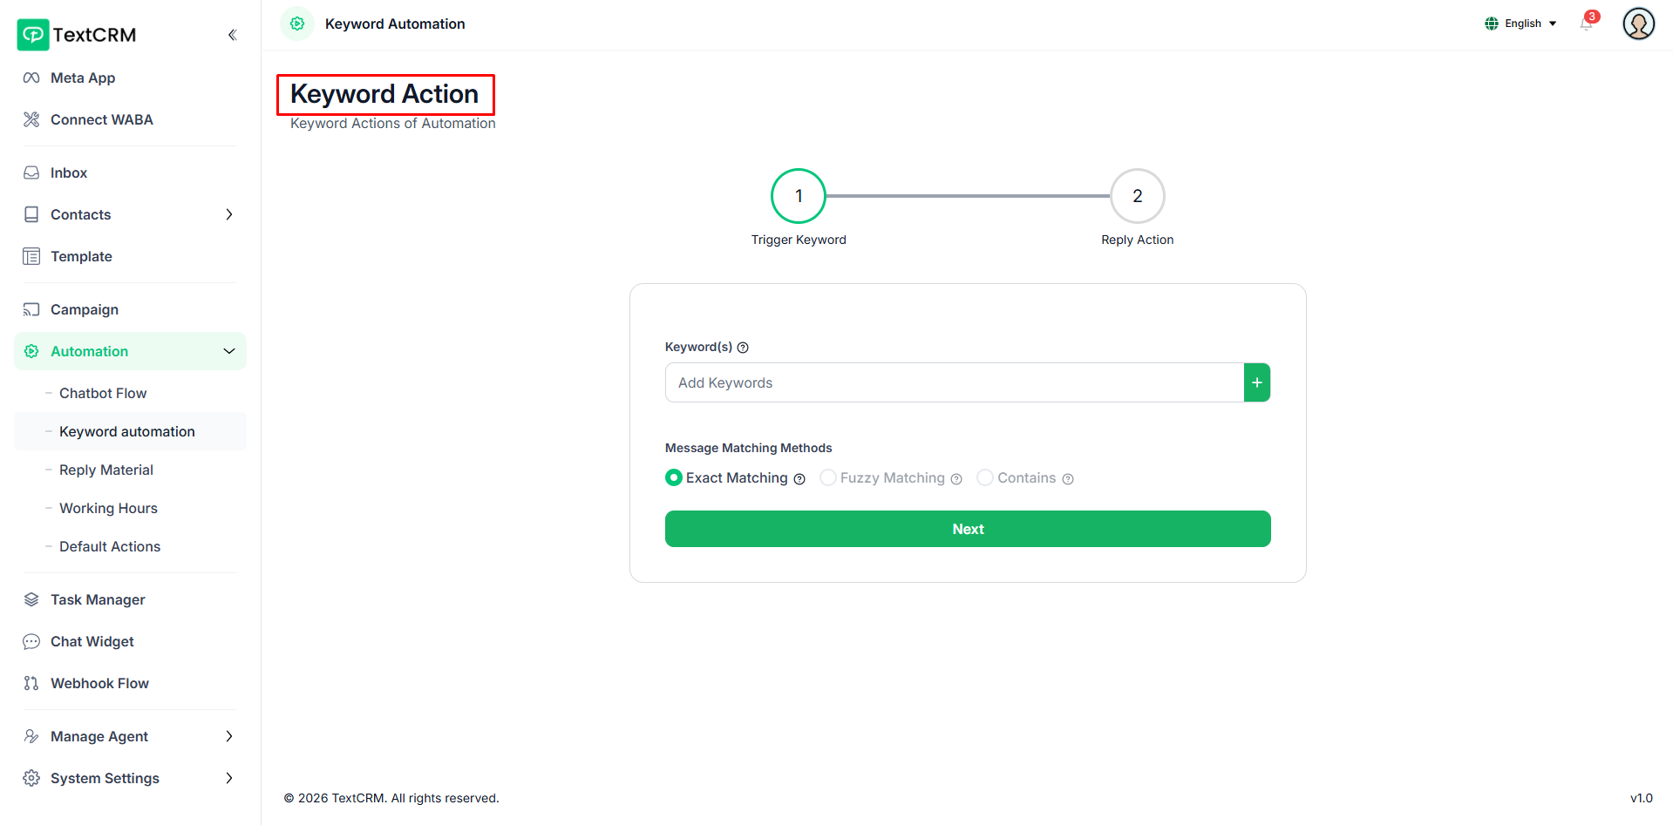1673x825 pixels.
Task: Jump to step 2 Reply Action
Action: 1137,196
